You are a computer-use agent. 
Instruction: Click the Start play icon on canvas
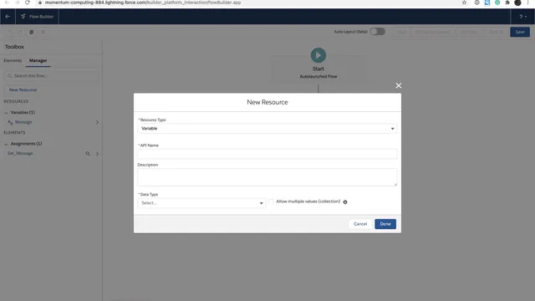pos(318,55)
